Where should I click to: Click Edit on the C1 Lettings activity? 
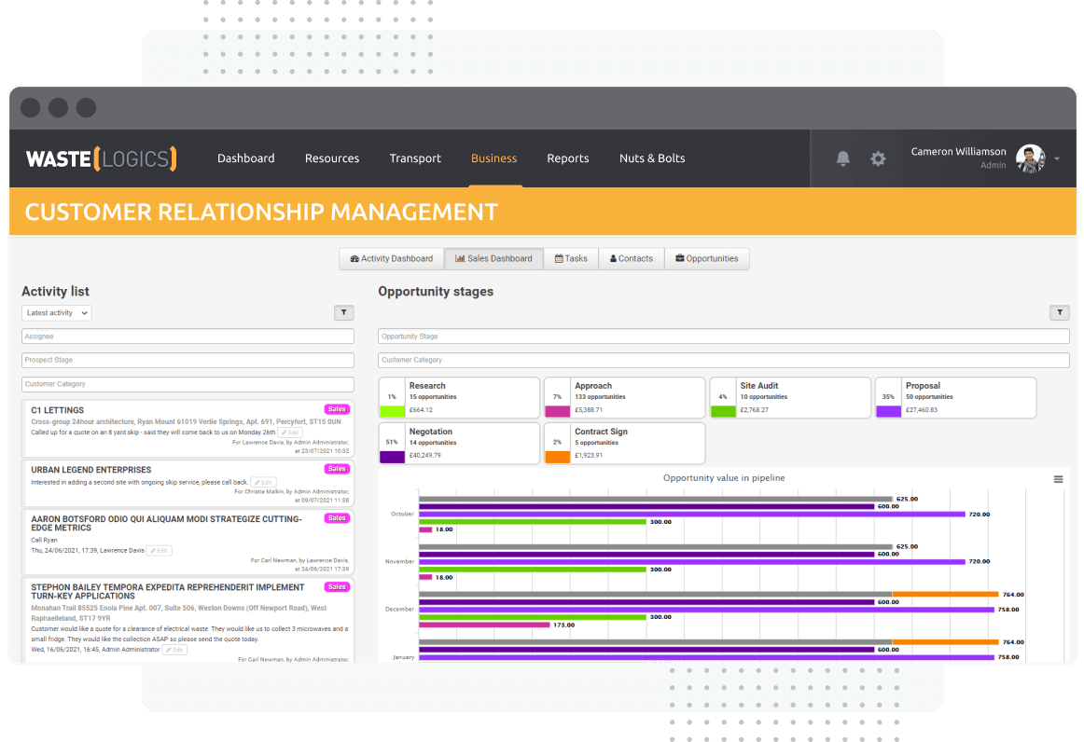point(290,433)
